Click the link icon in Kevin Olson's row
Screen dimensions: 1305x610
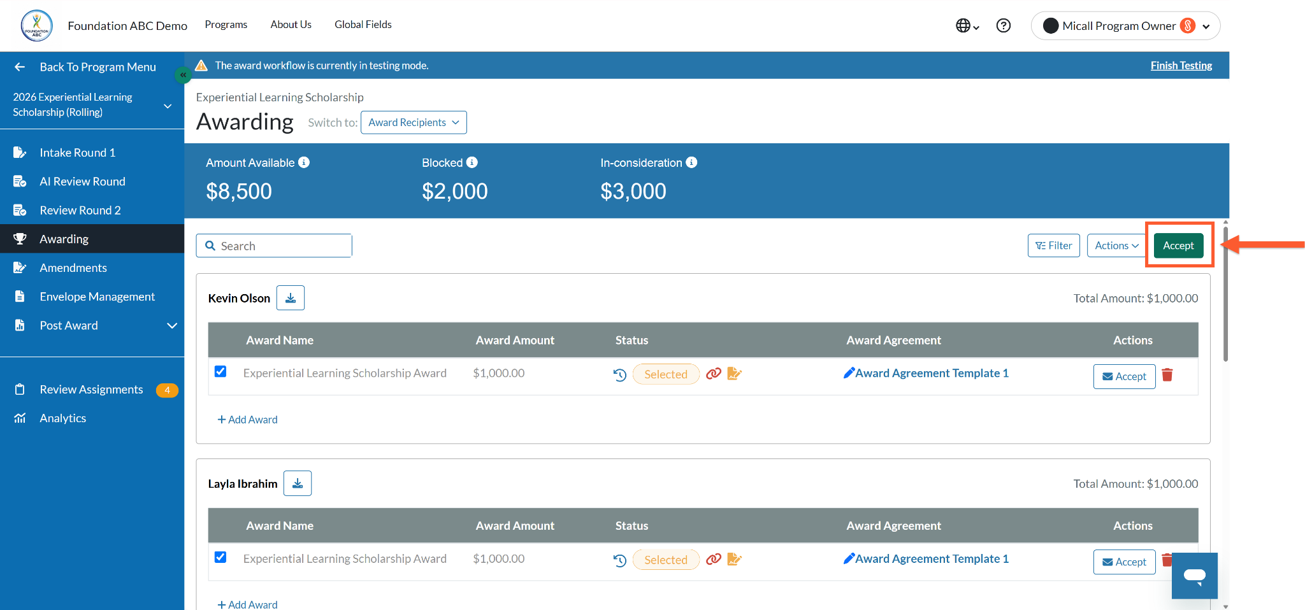[714, 373]
